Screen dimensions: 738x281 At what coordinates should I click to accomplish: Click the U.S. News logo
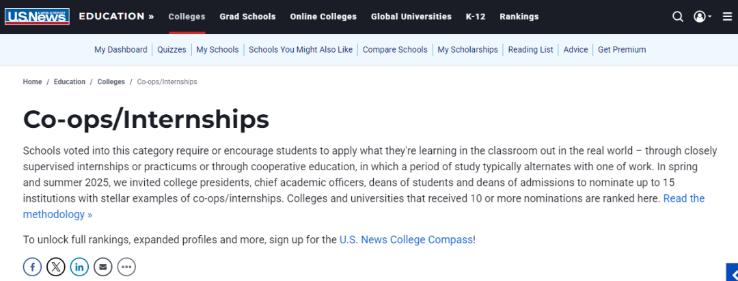(37, 16)
